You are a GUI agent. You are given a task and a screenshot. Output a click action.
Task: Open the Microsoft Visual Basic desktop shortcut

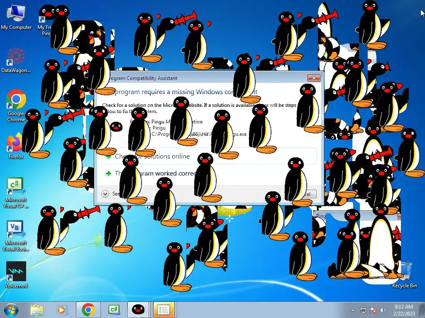tap(16, 236)
